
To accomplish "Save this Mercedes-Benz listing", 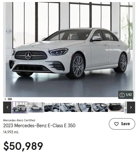I will pos(122,124).
